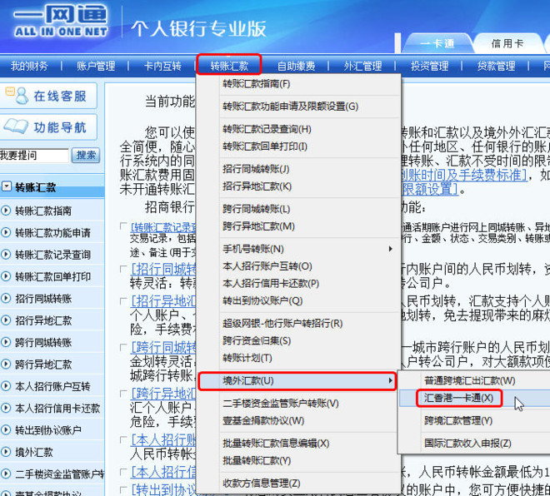
Task: Open the 功能导航 book icon
Action: point(16,126)
